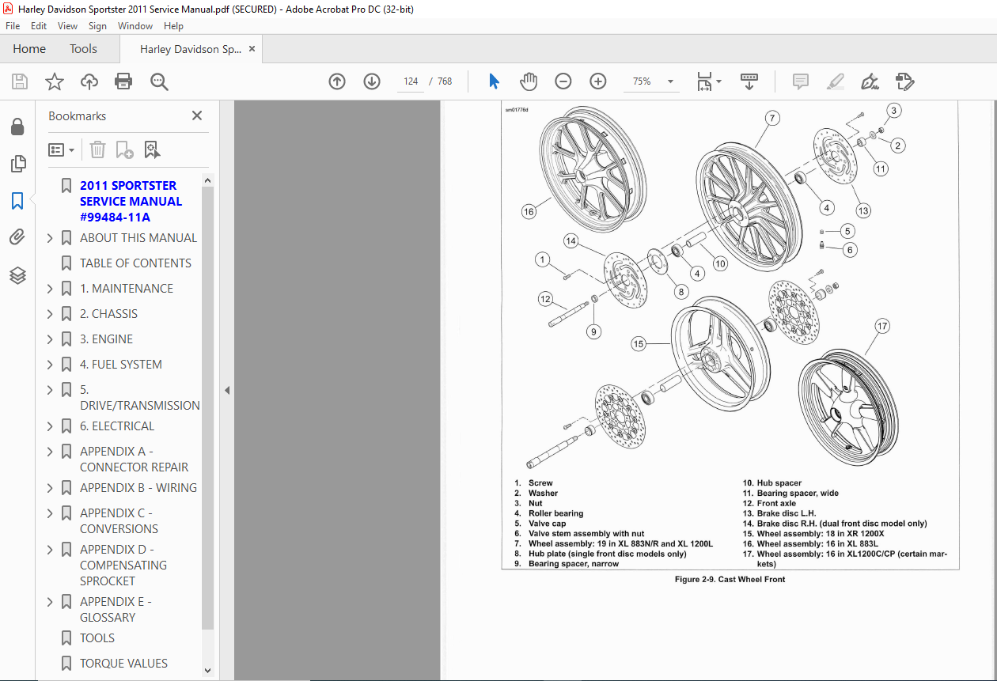Close the Bookmarks panel with the X
This screenshot has height=681, width=997.
(x=197, y=115)
